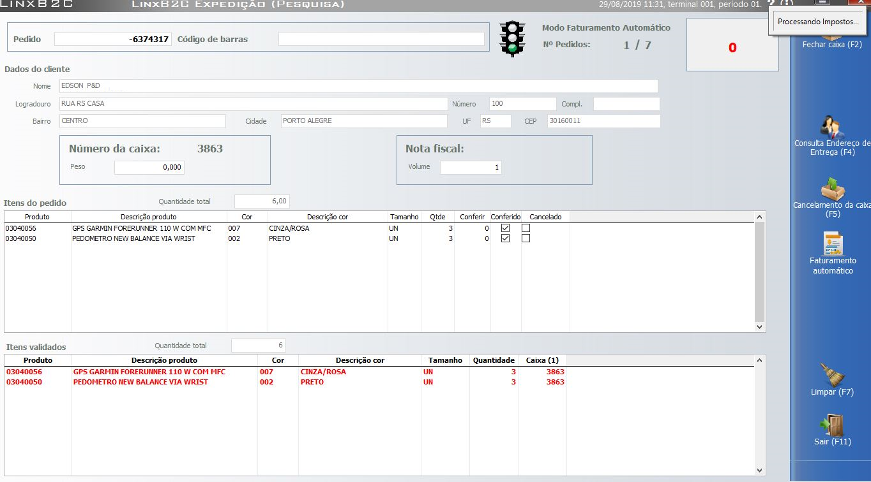This screenshot has width=871, height=482.
Task: Click the Volume field showing 1
Action: click(x=471, y=168)
